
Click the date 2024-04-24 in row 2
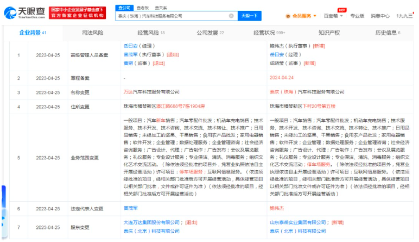(282, 78)
